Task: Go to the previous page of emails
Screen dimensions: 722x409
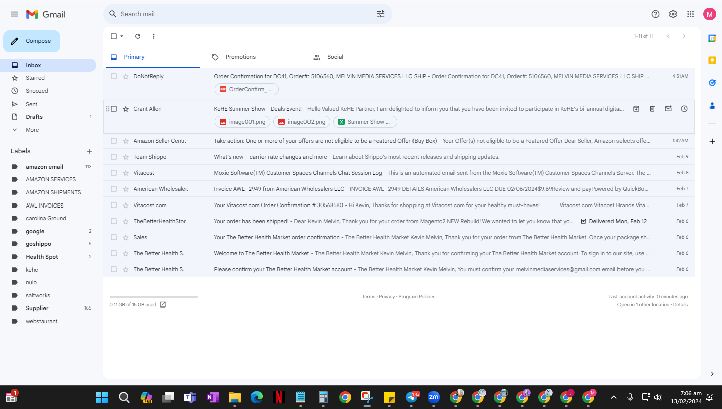Action: coord(668,36)
